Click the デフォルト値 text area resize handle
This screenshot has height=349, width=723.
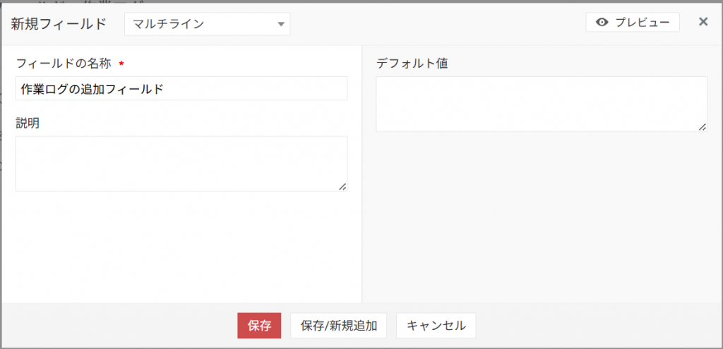[x=703, y=126]
